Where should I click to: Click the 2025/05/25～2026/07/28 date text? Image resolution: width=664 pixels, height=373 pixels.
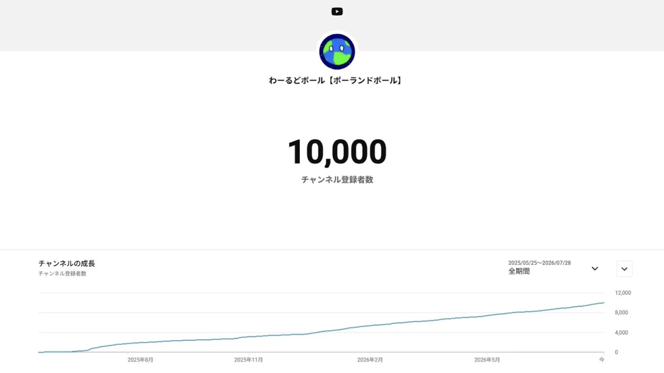540,263
